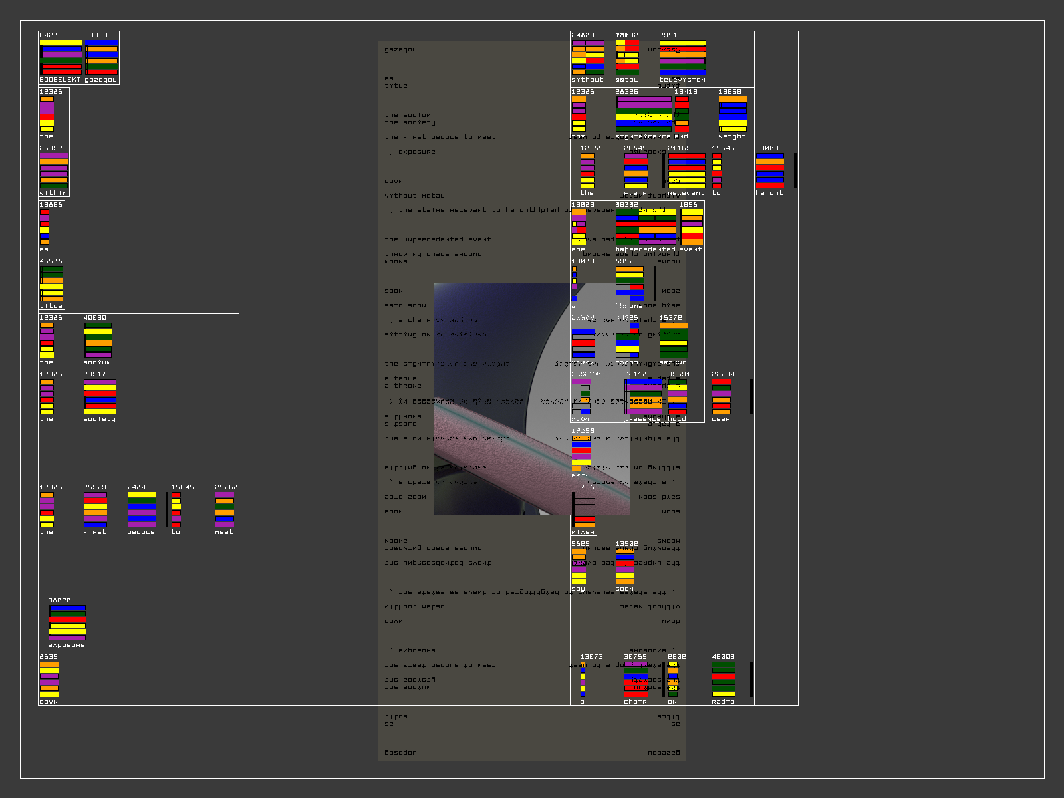This screenshot has width=1064, height=798.
Task: Click the 'people' word block
Action: (x=141, y=510)
